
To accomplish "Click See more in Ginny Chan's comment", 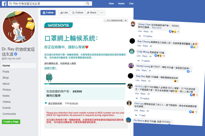I will pyautogui.click(x=156, y=28).
